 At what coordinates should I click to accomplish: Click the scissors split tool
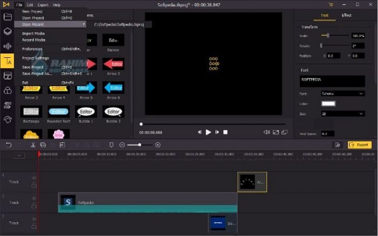[33, 145]
